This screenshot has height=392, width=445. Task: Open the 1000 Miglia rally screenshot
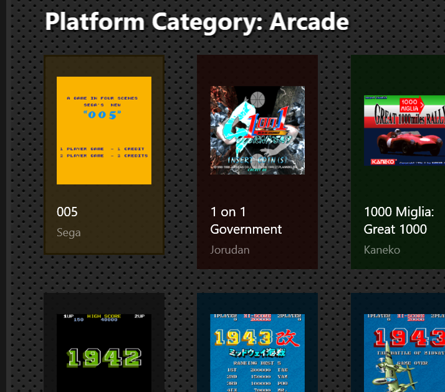(x=404, y=130)
